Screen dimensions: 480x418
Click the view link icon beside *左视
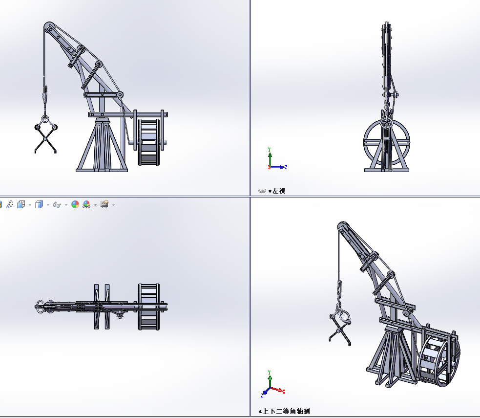tap(262, 191)
